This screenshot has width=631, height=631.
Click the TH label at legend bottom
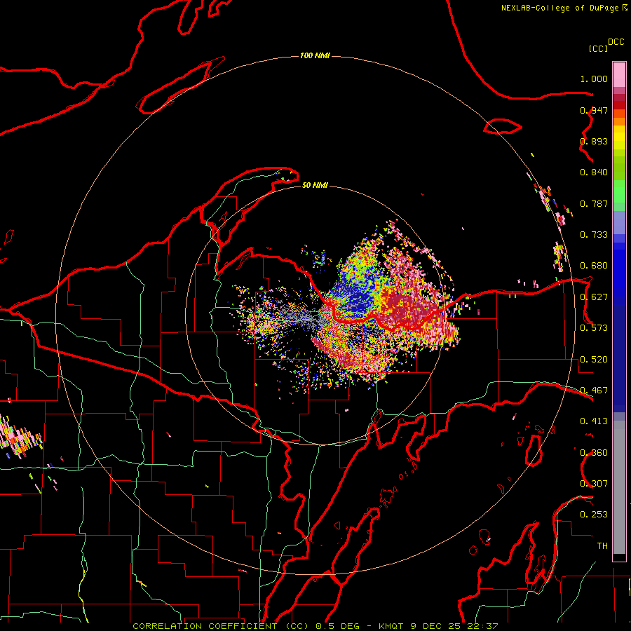click(x=602, y=546)
